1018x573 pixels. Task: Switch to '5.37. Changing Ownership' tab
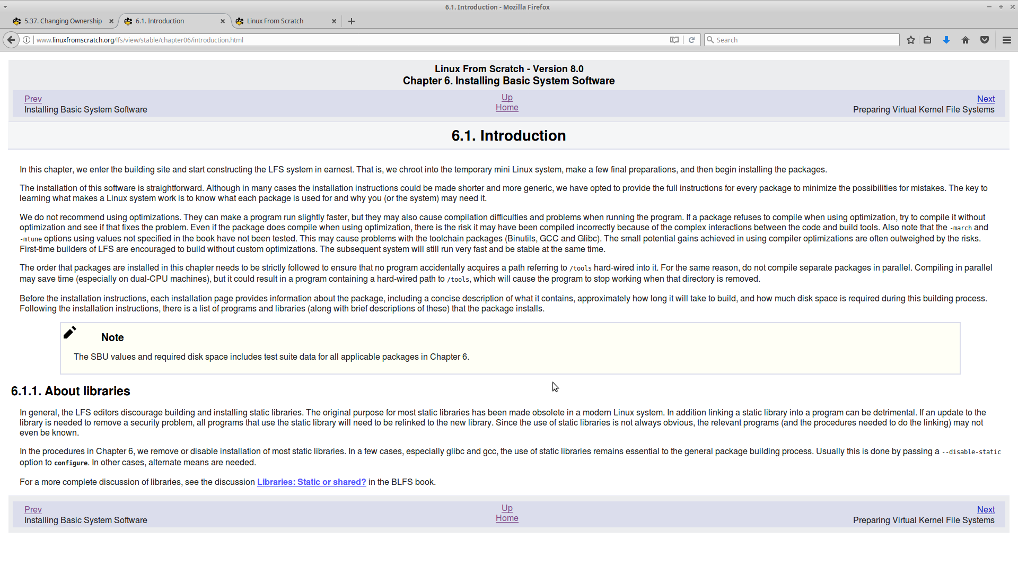coord(63,21)
